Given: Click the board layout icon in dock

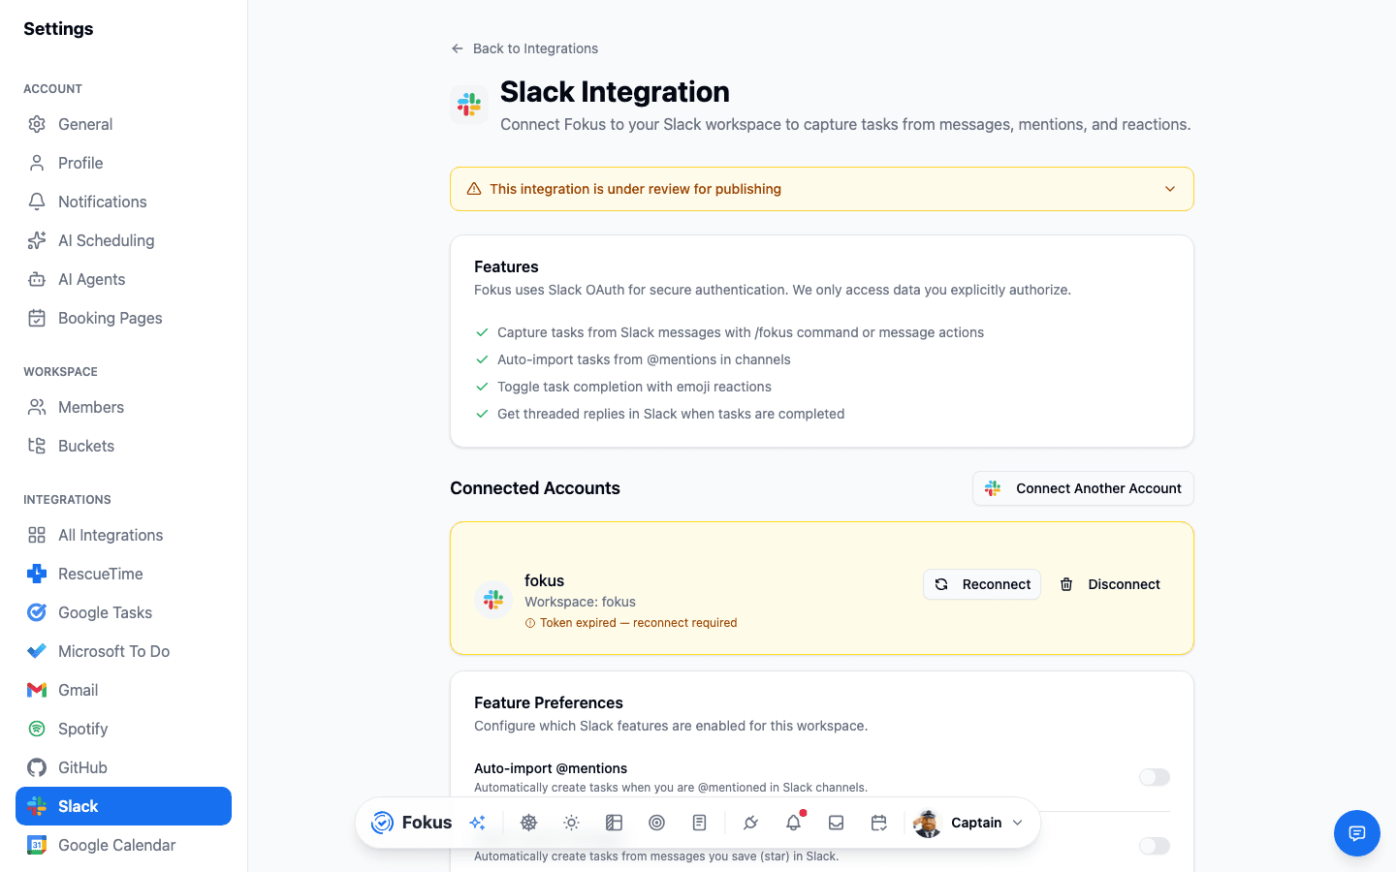Looking at the screenshot, I should (614, 823).
